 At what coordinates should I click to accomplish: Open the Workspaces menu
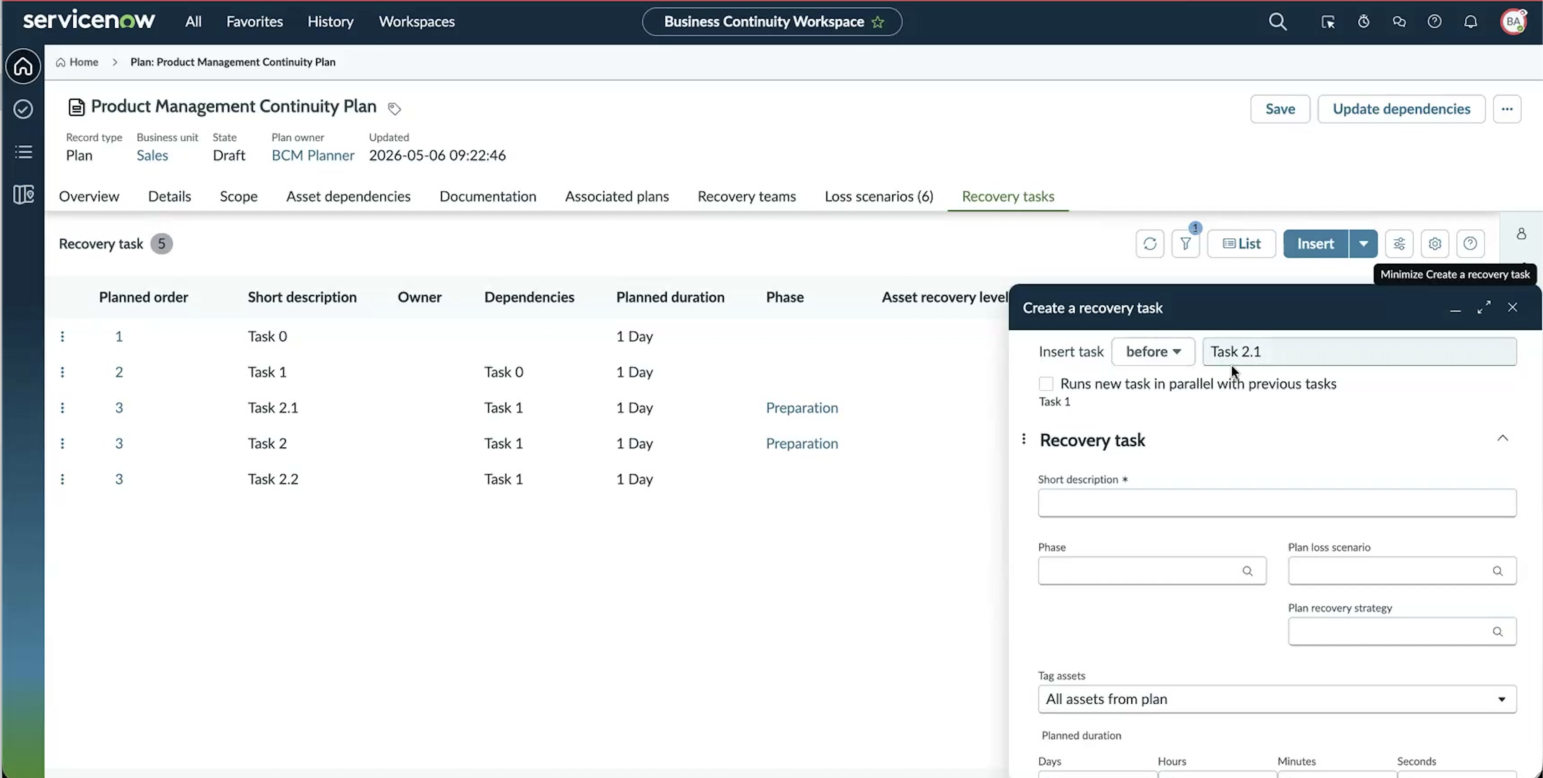416,21
